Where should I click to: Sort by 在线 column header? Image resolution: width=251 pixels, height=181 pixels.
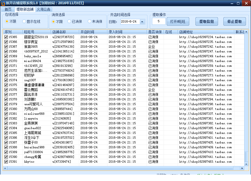[171, 32]
